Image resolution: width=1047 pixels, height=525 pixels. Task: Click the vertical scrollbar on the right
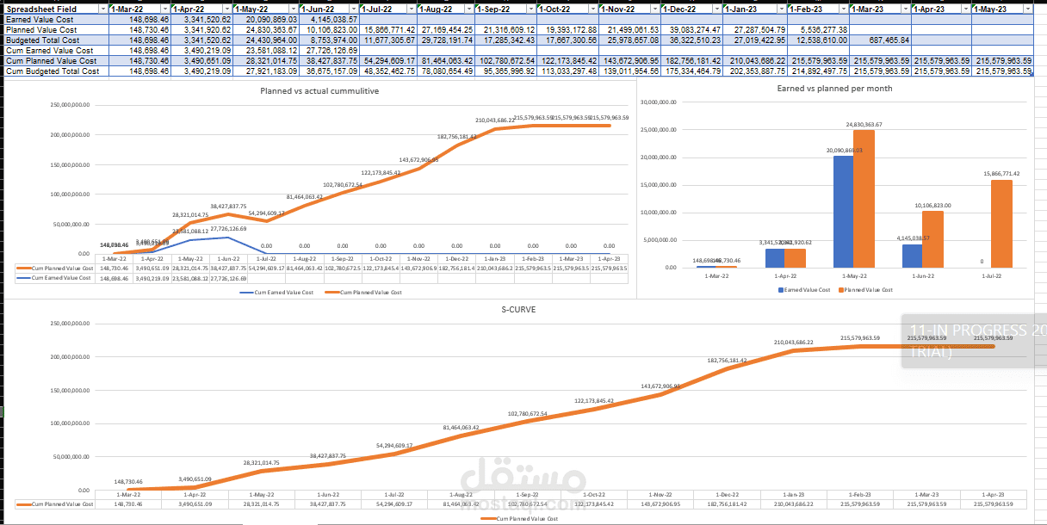[1042, 258]
